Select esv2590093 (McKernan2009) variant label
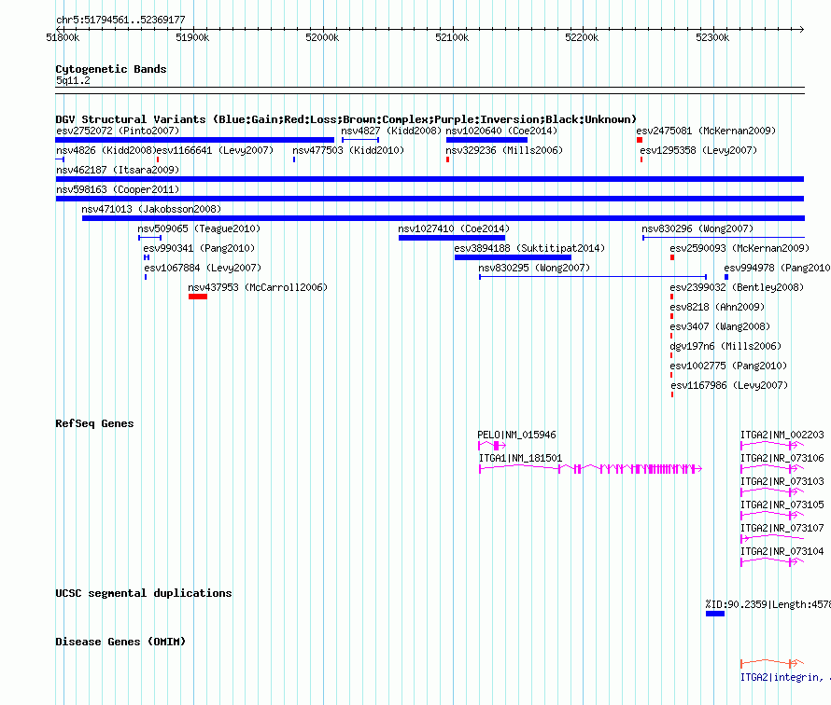831x705 pixels. [739, 248]
